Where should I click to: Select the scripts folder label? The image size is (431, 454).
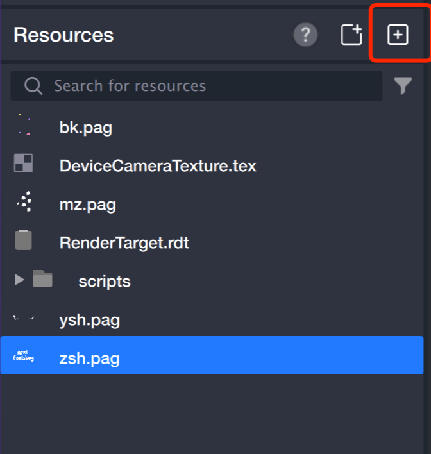pos(104,282)
